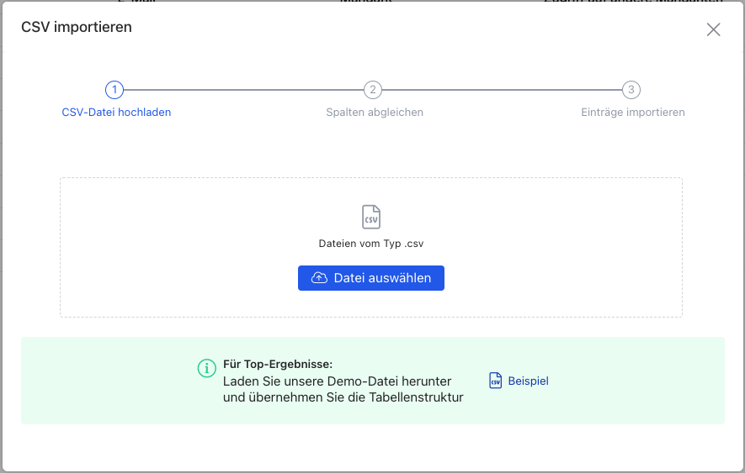
Task: Click the cloud upload icon in the button
Action: [320, 278]
